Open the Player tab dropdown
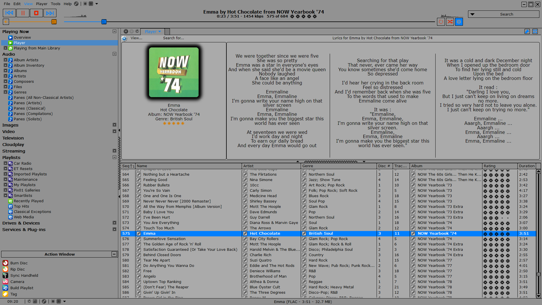Image resolution: width=542 pixels, height=305 pixels. pyautogui.click(x=159, y=32)
